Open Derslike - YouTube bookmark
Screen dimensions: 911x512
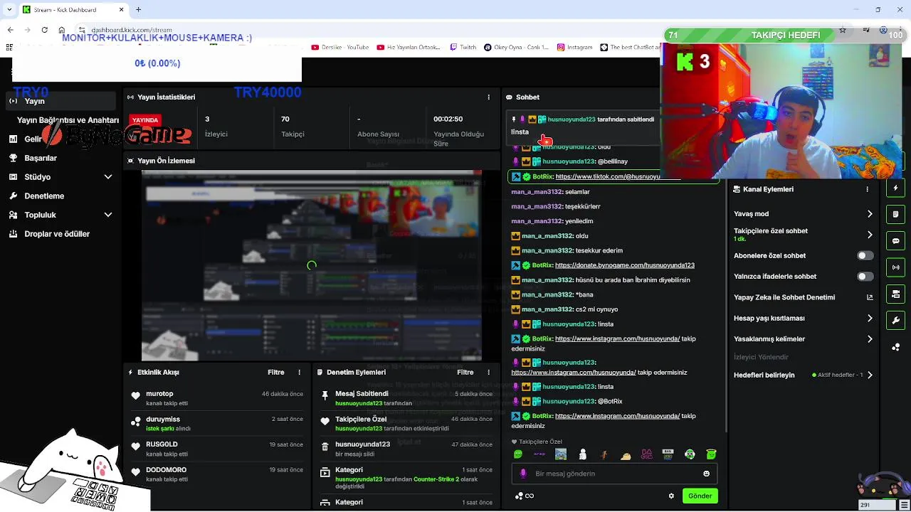pyautogui.click(x=339, y=48)
